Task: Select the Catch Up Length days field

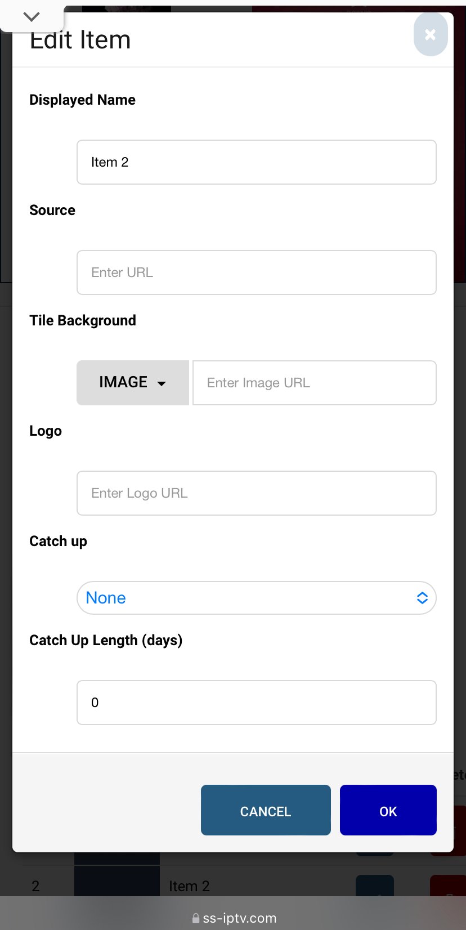Action: tap(256, 703)
